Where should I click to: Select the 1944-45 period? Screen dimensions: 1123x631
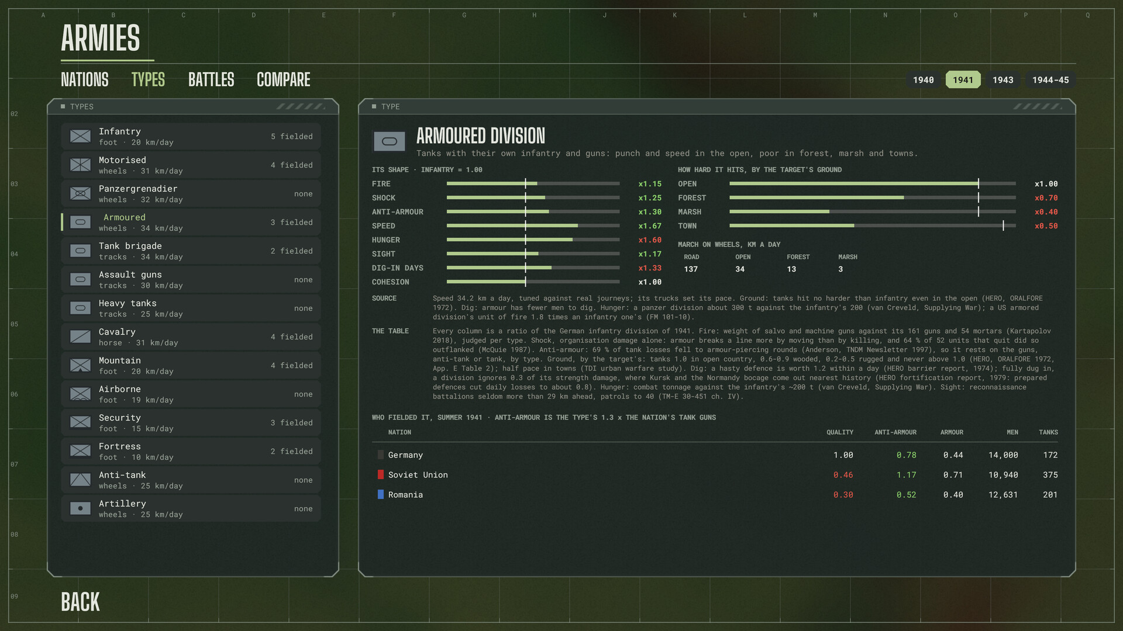pos(1050,79)
